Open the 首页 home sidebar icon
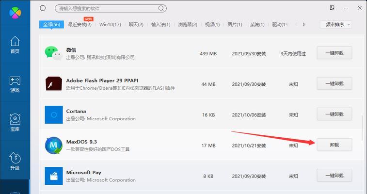 pos(15,45)
